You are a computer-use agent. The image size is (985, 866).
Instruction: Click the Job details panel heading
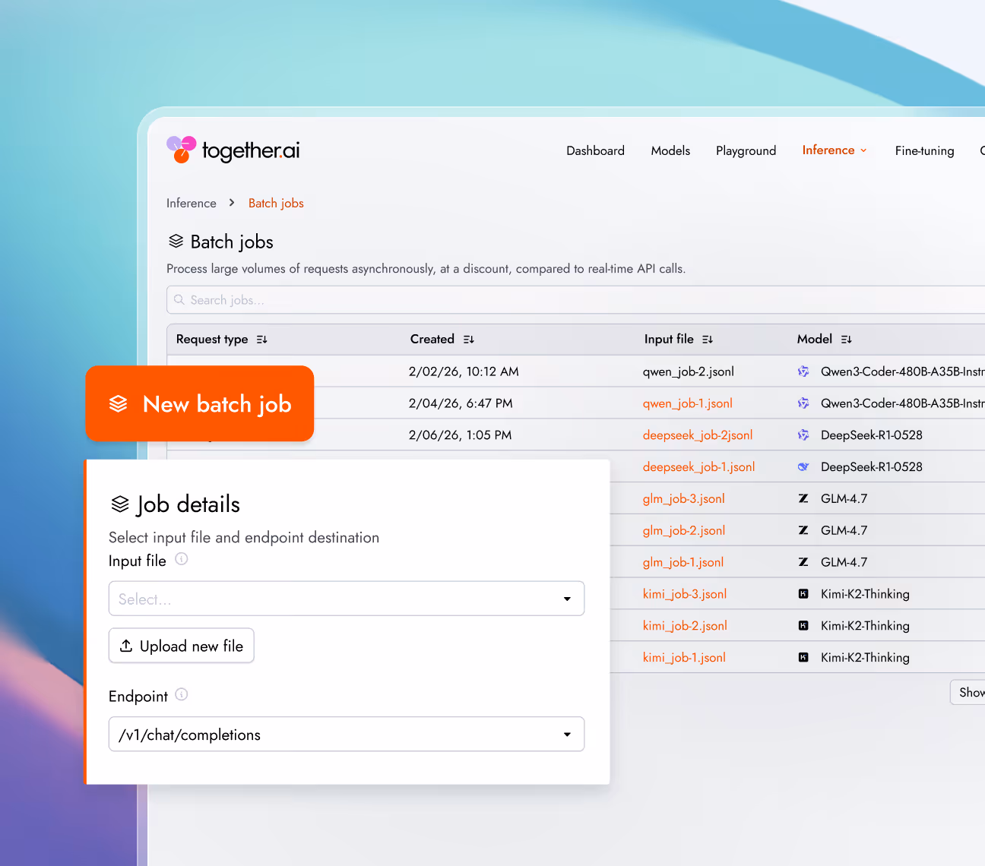tap(188, 504)
